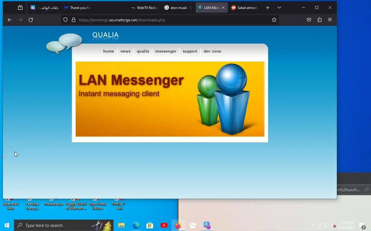
Task: Open the dev zone nav link
Action: 212,51
